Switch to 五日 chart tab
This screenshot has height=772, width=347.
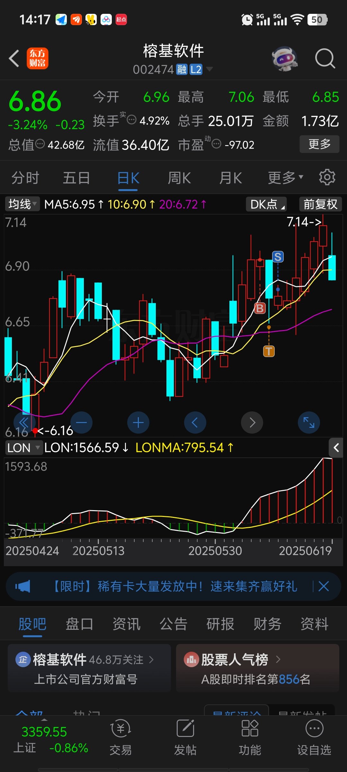76,178
